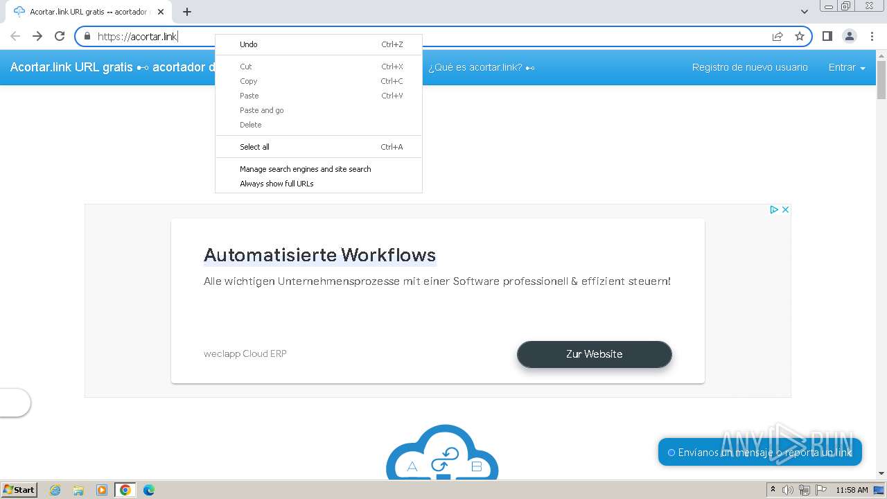This screenshot has width=887, height=499.
Task: Open Internet Explorer from the taskbar
Action: [55, 490]
